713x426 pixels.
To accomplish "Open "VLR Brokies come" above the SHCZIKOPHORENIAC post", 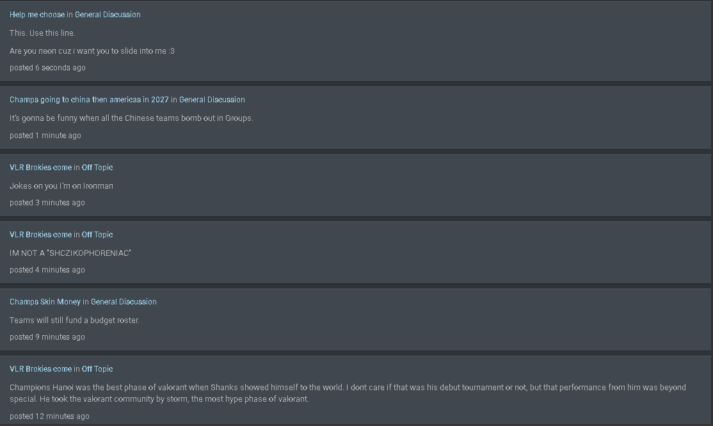I will [x=40, y=235].
